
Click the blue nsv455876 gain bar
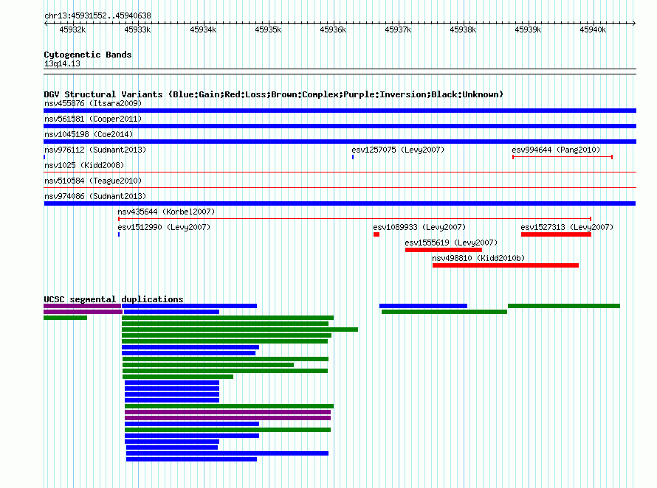[x=340, y=111]
